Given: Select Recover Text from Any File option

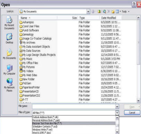Looking at the screenshot, I should (74, 123).
